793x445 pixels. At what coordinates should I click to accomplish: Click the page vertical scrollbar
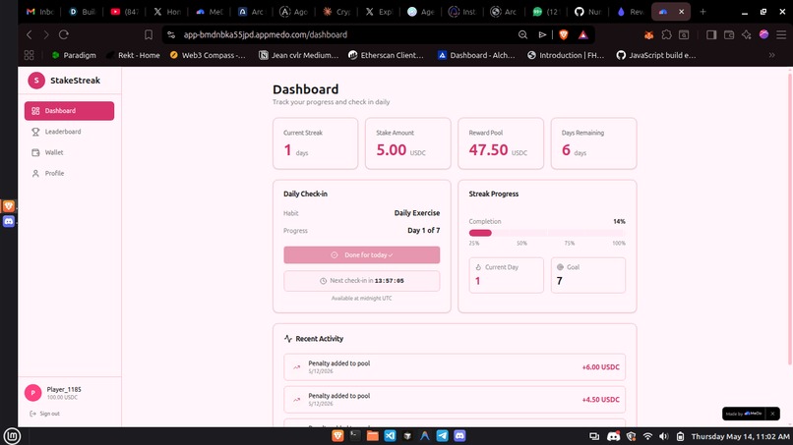click(790, 219)
